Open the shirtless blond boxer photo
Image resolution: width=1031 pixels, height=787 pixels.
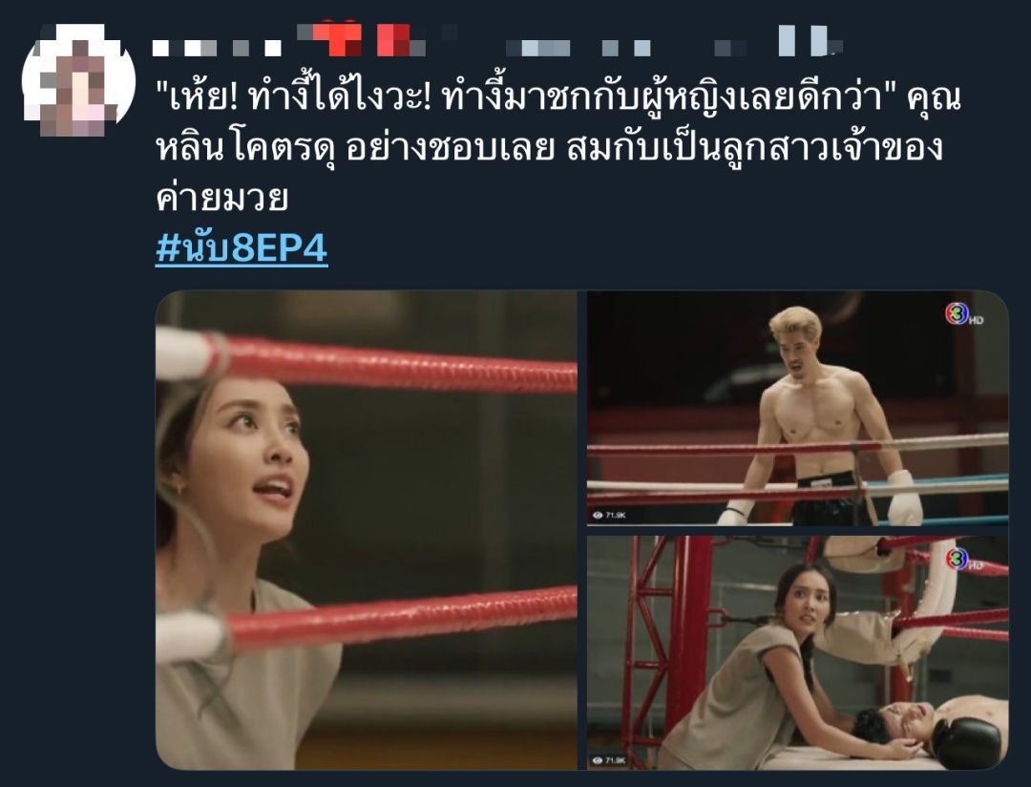[x=797, y=408]
